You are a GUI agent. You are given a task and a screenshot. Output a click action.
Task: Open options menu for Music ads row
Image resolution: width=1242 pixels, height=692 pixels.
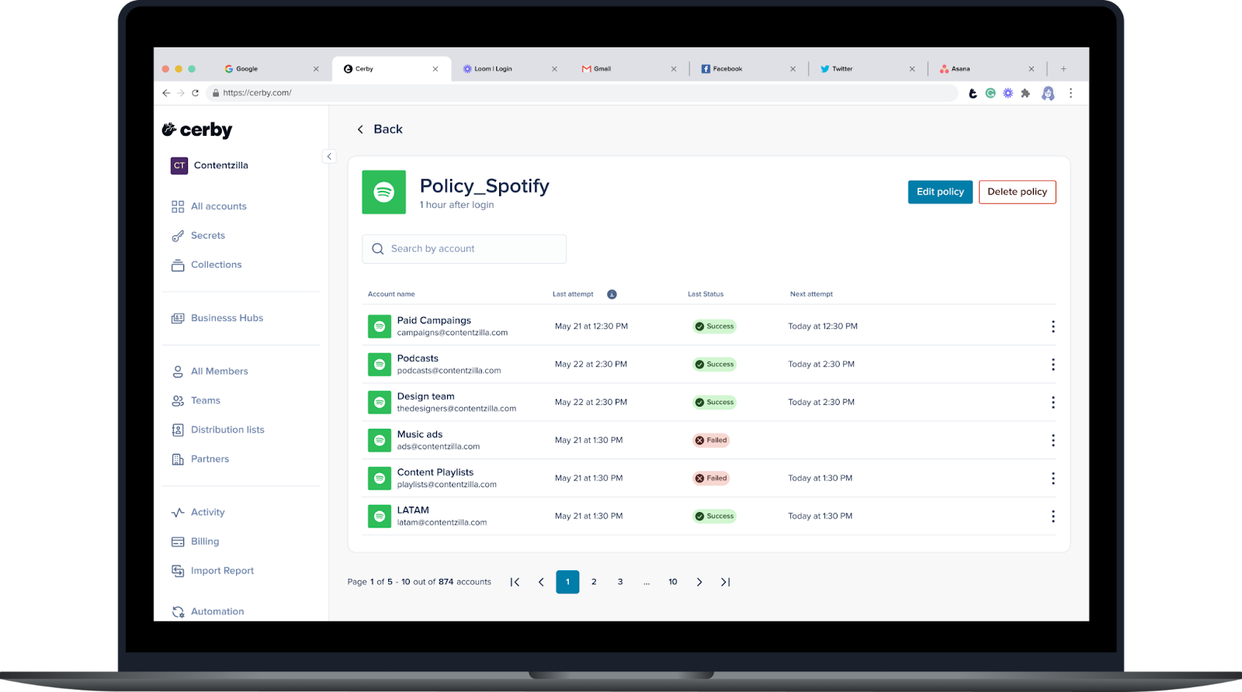point(1053,441)
